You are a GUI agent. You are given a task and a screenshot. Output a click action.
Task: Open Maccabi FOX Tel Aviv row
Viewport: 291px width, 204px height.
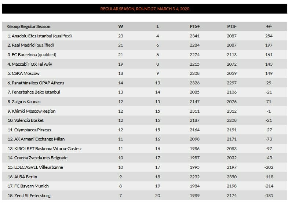click(145, 64)
